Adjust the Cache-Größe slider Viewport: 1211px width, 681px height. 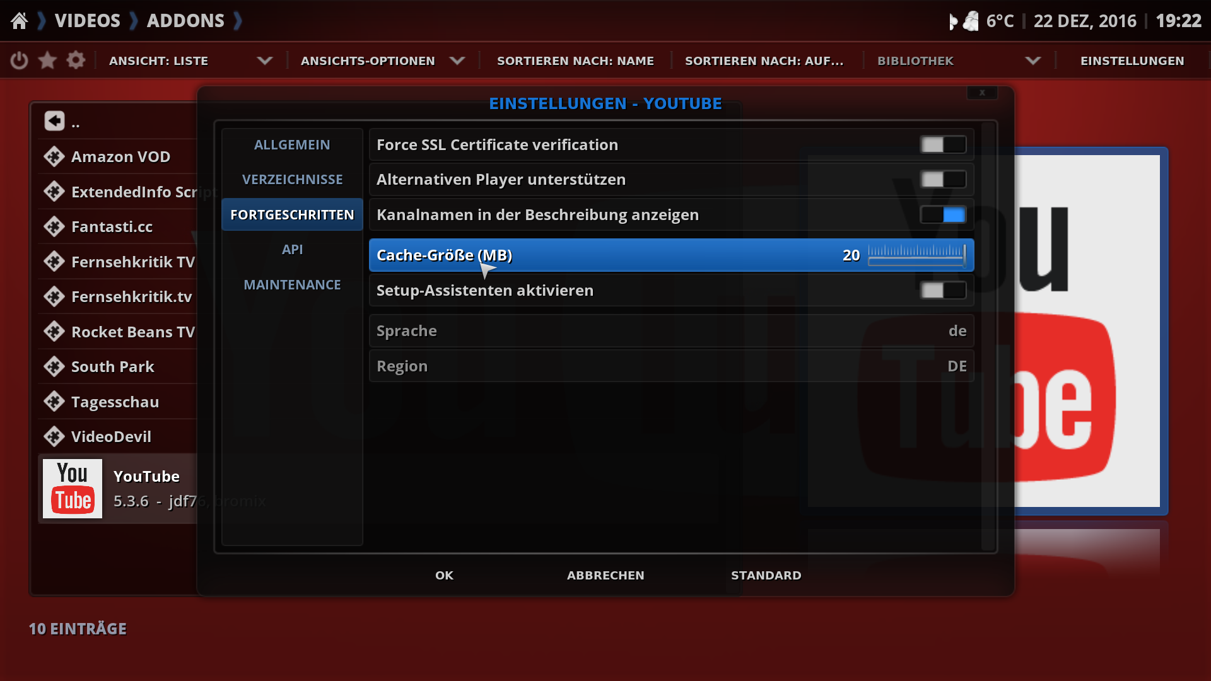pos(917,255)
